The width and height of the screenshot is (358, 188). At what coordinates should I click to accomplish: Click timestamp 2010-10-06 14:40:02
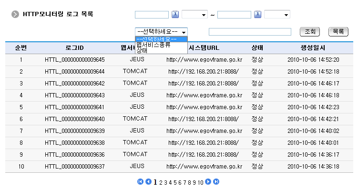[x=313, y=131]
